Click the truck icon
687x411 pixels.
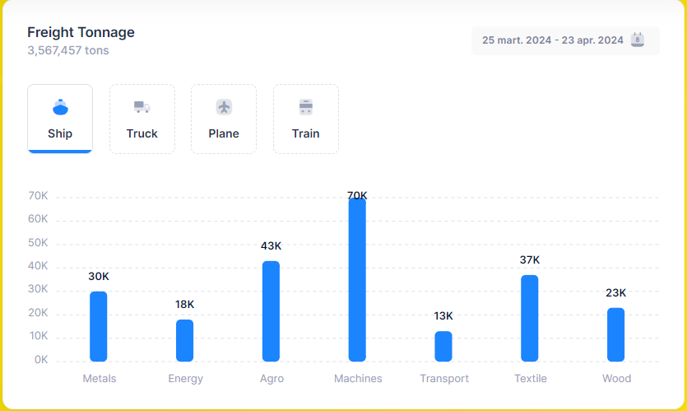142,107
